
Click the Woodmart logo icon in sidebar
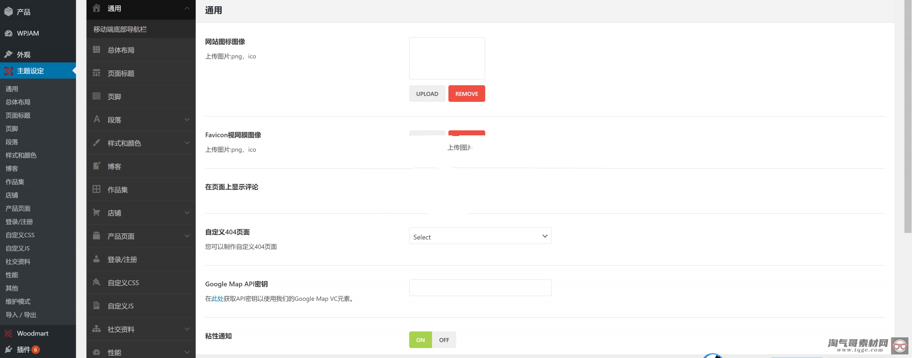click(x=9, y=333)
